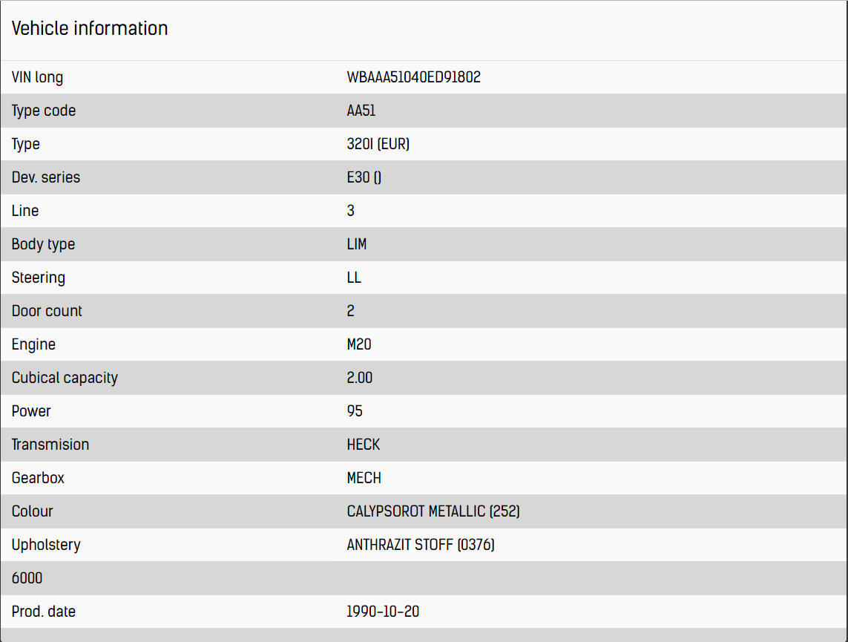This screenshot has height=642, width=848.
Task: Click the VIN long label
Action: tap(37, 77)
